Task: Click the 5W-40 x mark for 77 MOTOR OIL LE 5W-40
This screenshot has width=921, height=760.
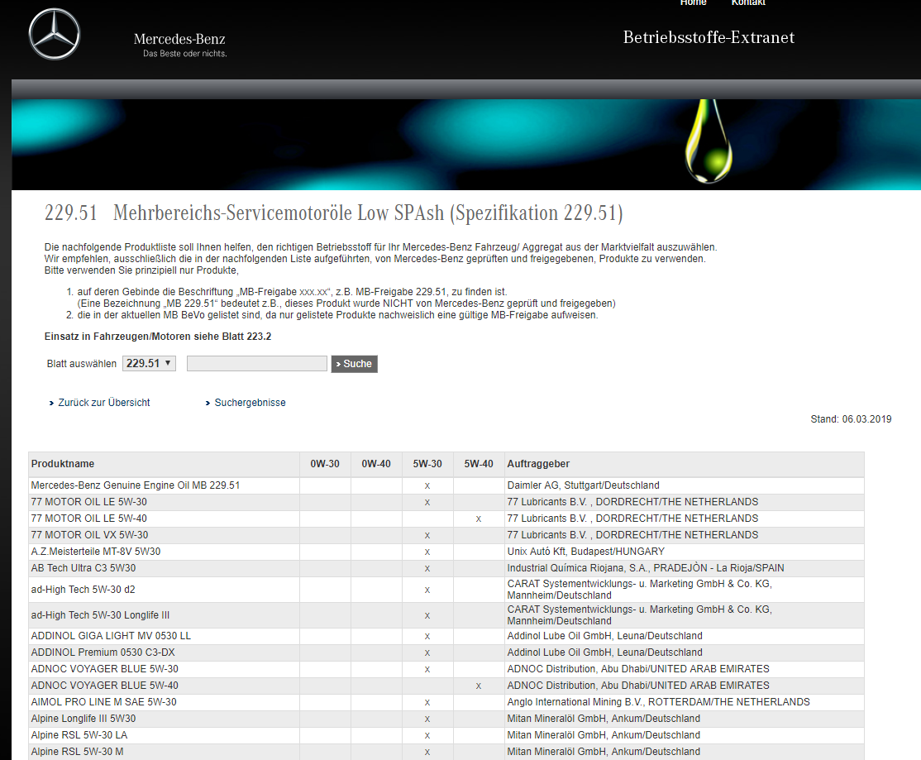Action: pyautogui.click(x=479, y=519)
